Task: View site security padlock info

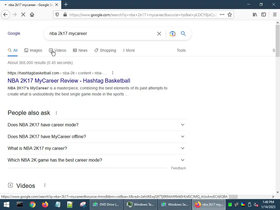Action: pos(65,15)
